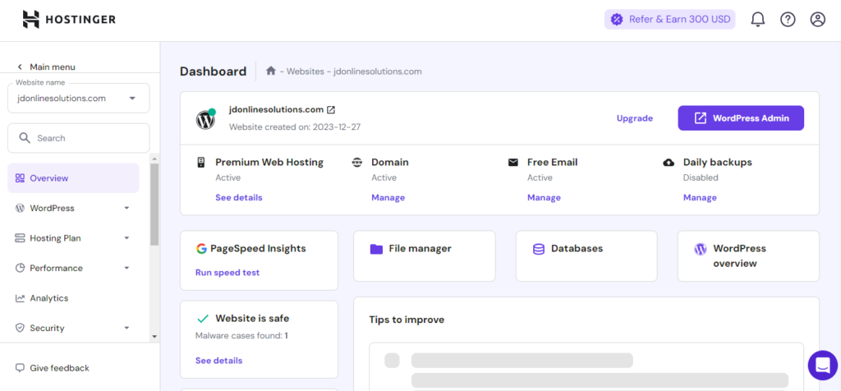Click Websites in the breadcrumb
841x391 pixels.
click(x=306, y=71)
